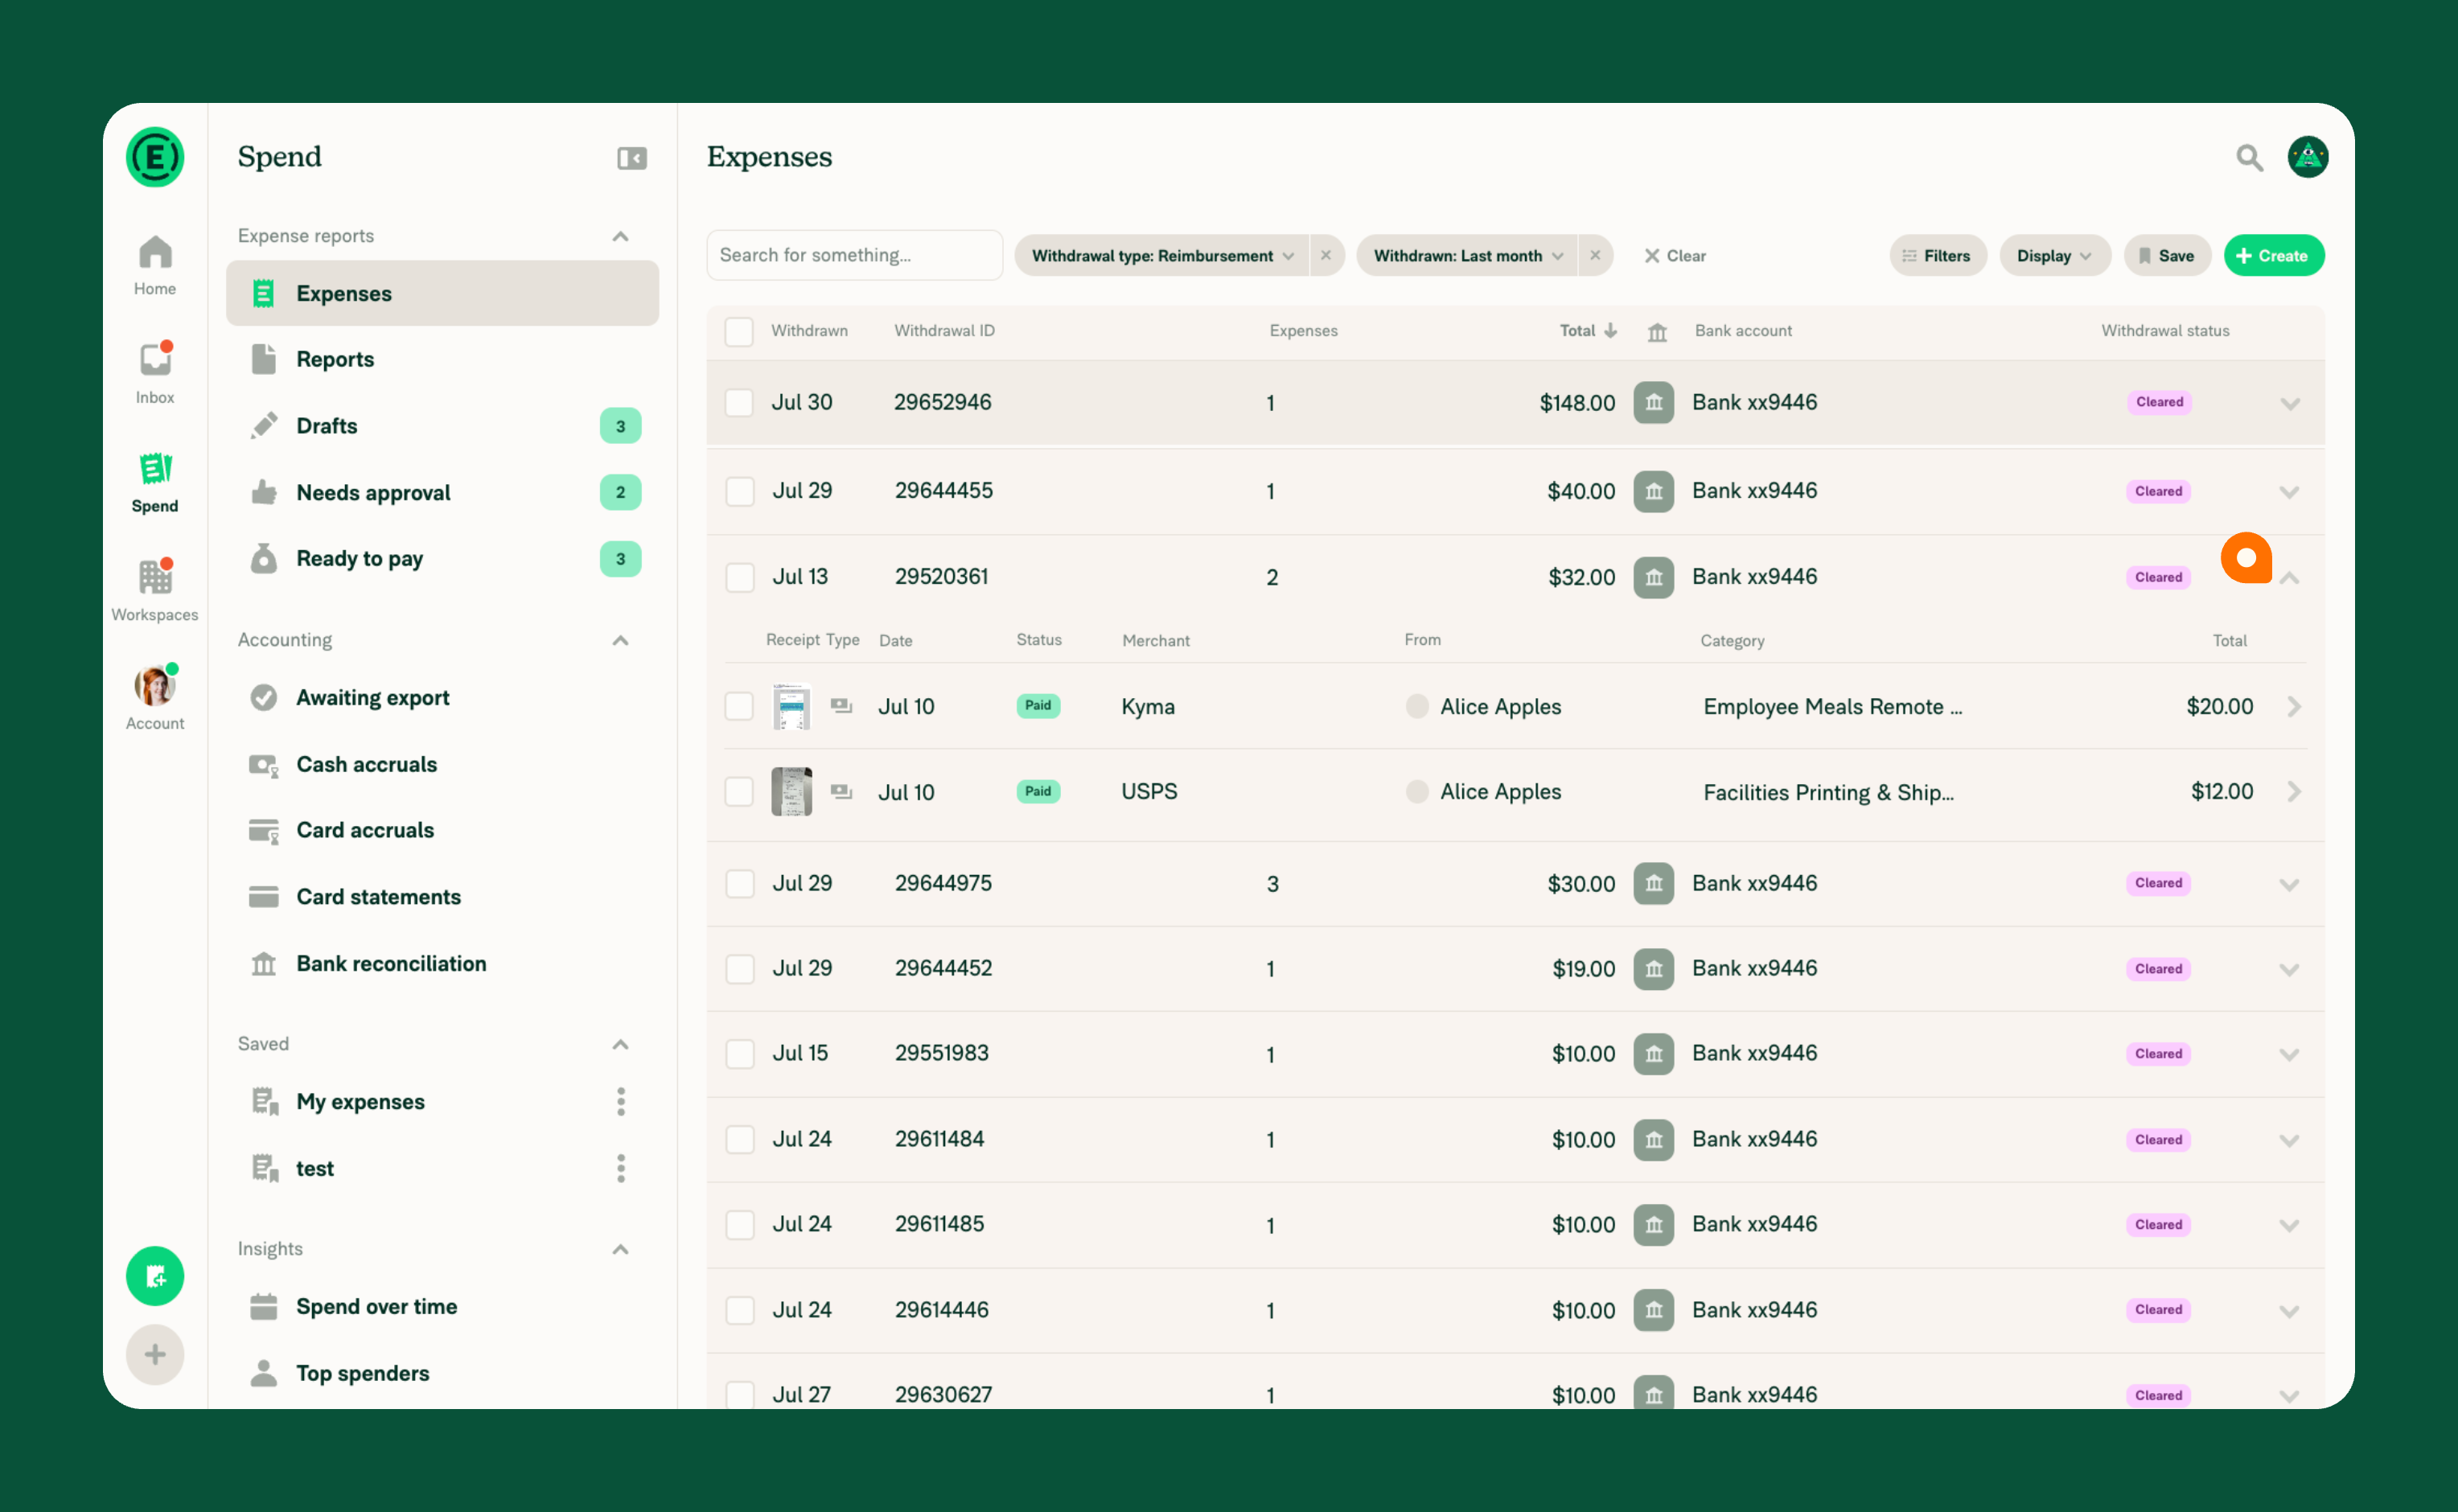Collapse the Saved section
Viewport: 2458px width, 1512px height.
point(620,1045)
